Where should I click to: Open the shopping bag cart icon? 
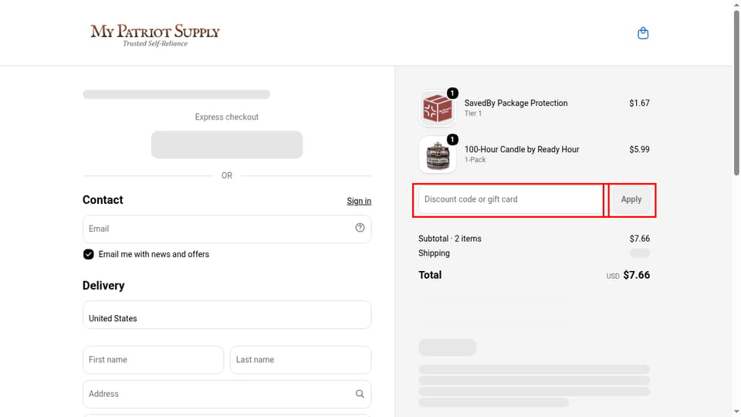643,33
